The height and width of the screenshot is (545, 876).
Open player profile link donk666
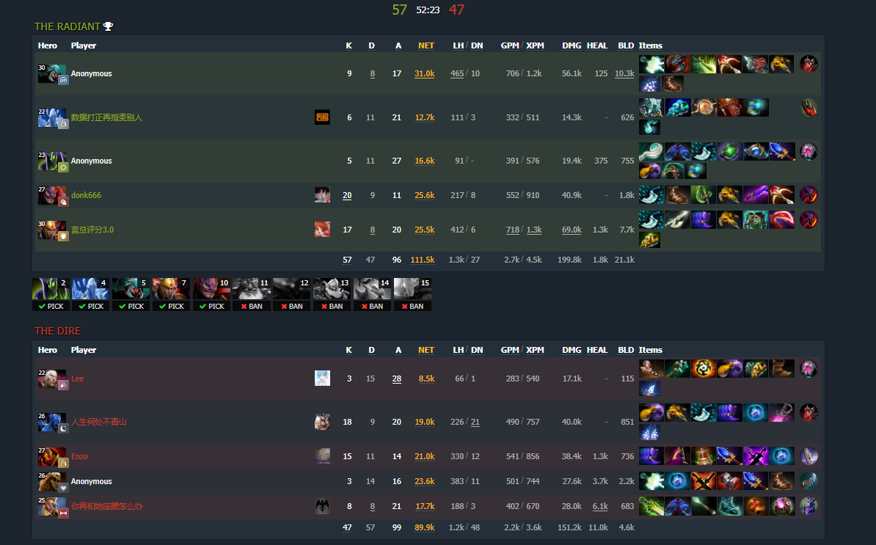(x=86, y=195)
